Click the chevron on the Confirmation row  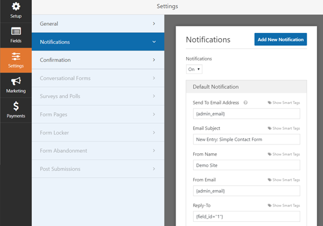(154, 60)
